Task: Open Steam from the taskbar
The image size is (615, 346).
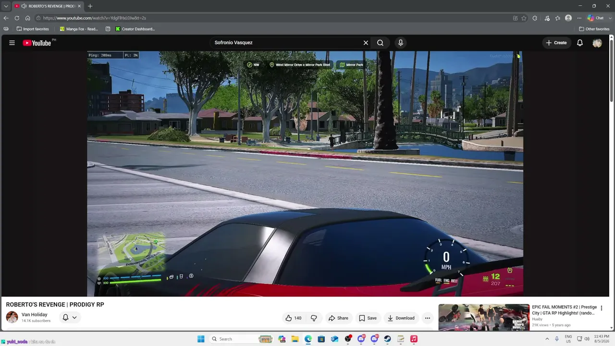Action: point(387,339)
